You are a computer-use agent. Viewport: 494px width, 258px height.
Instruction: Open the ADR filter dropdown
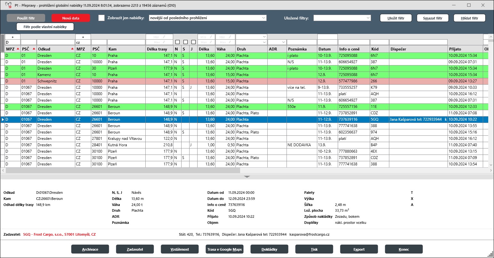click(283, 42)
